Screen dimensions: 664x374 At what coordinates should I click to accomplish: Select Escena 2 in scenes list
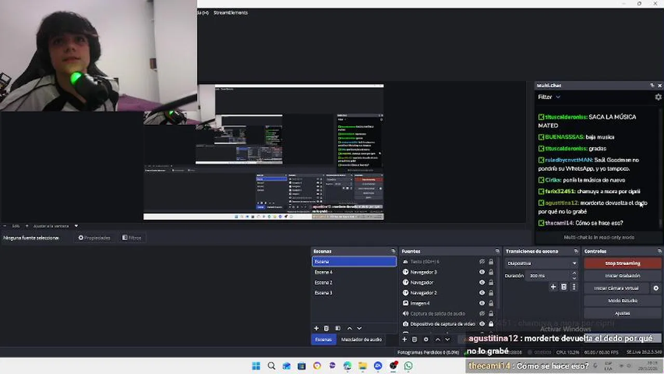tap(354, 283)
